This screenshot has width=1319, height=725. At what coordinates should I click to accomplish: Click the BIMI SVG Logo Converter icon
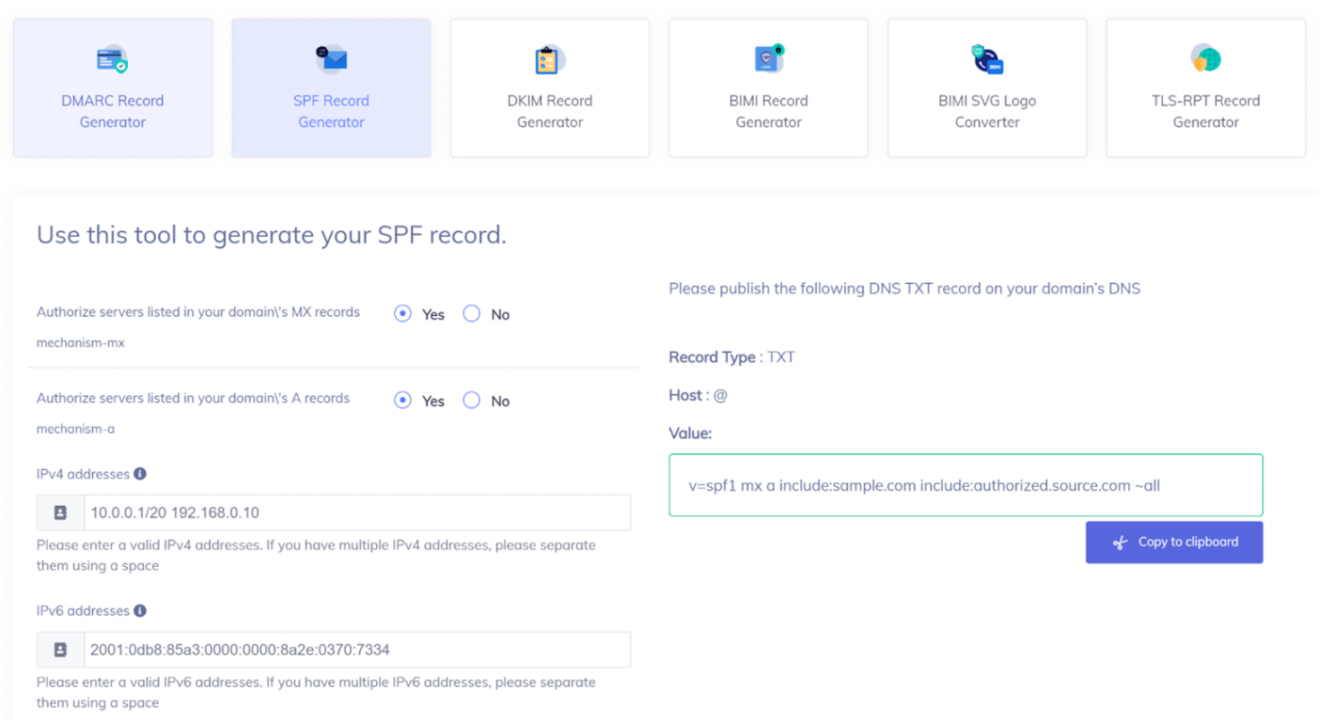coord(986,58)
